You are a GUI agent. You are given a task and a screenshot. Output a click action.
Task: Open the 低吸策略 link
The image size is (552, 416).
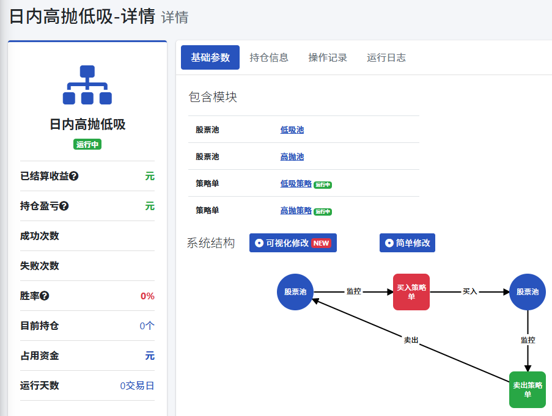(296, 183)
